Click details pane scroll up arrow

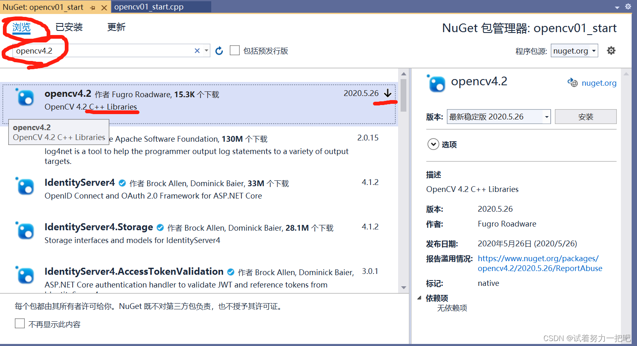[x=626, y=74]
